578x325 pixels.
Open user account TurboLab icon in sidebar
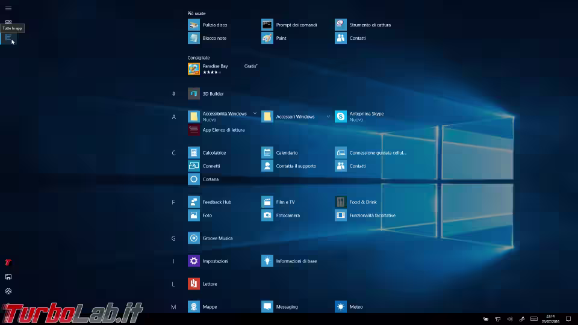[8, 262]
